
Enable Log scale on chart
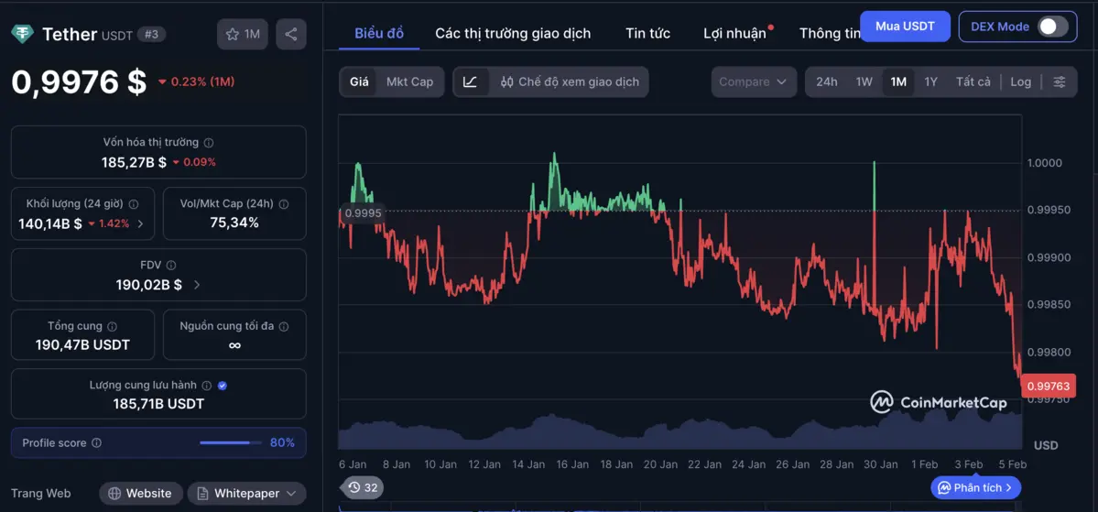pyautogui.click(x=1020, y=82)
